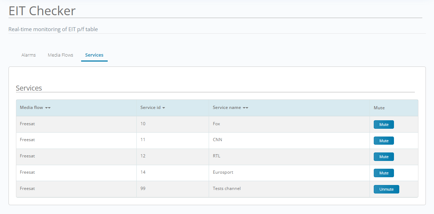Click the Freesat cell in the Fox row
Viewport: 434px width, 214px height.
[x=27, y=124]
